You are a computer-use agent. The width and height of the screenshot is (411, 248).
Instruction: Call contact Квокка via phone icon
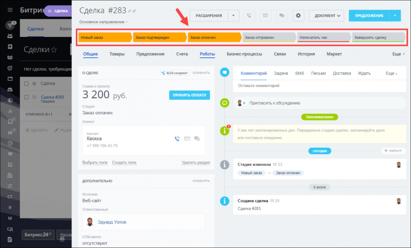click(x=177, y=139)
